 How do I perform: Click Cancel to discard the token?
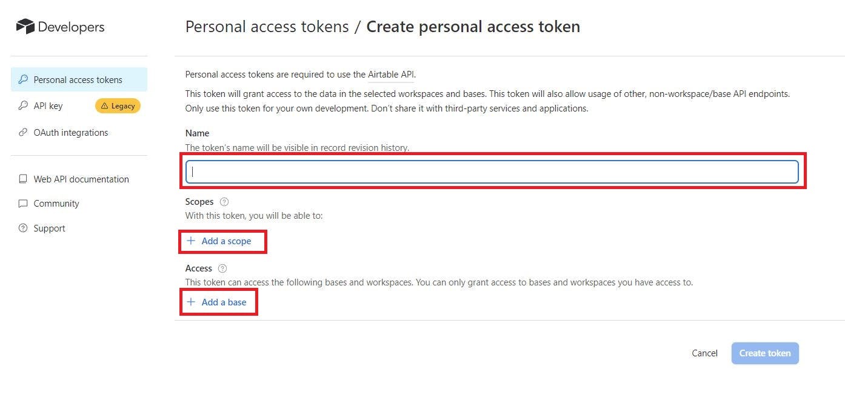pos(704,353)
